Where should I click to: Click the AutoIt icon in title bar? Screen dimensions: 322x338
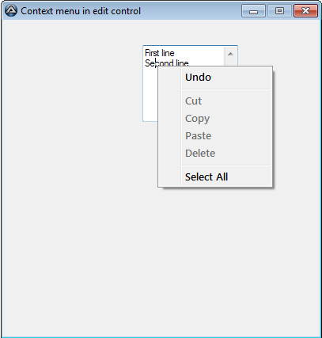coord(11,11)
